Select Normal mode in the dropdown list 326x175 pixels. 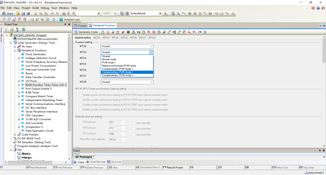tap(127, 59)
